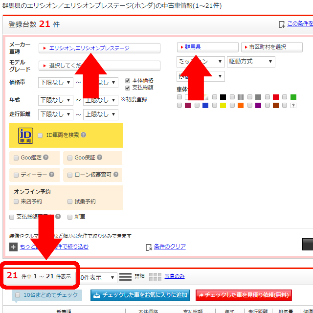The width and height of the screenshot is (313, 313).
Task: Switch to photo grid view icon
Action: (x=155, y=277)
